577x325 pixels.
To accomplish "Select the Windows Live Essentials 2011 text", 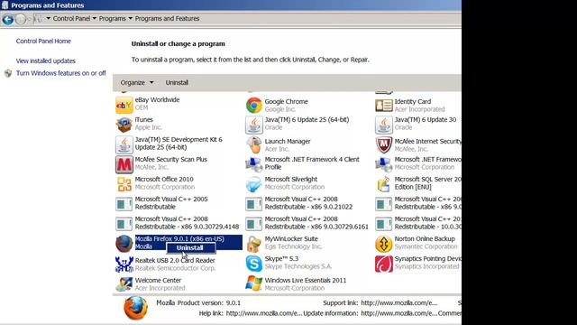I will click(306, 284).
